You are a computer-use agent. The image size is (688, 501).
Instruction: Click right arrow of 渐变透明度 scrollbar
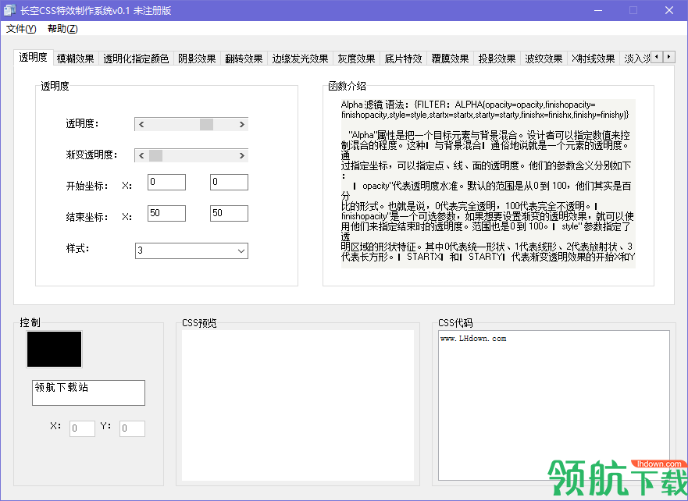pos(242,155)
